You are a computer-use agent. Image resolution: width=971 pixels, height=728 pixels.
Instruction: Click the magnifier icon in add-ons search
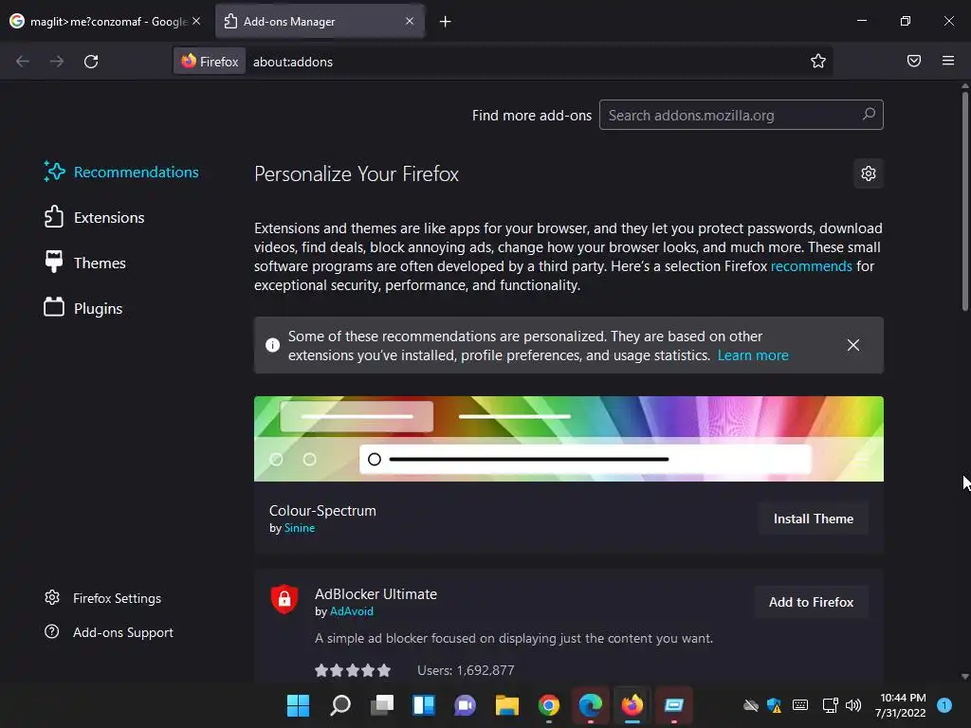(x=869, y=114)
